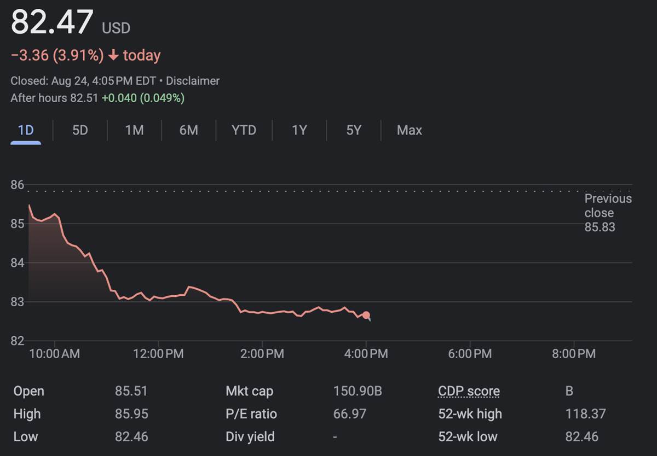
Task: Click the closing price dot on chart
Action: click(x=366, y=315)
